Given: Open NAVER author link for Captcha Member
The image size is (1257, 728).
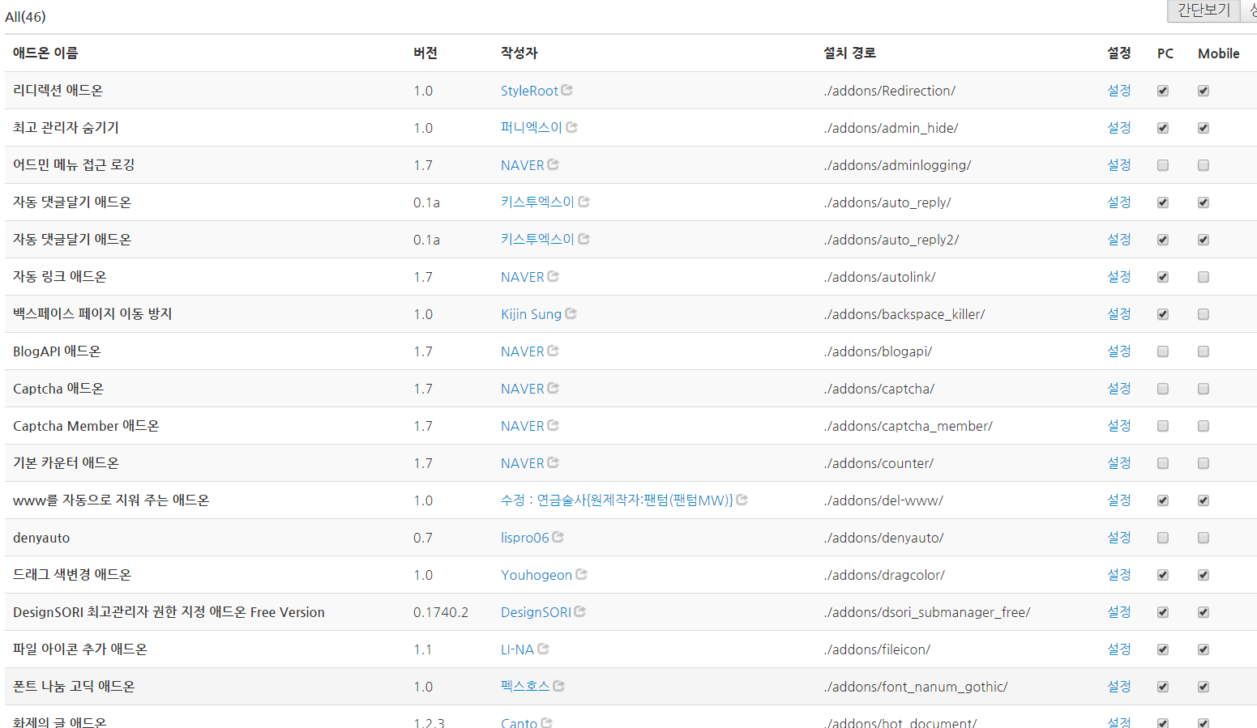Looking at the screenshot, I should pyautogui.click(x=522, y=426).
